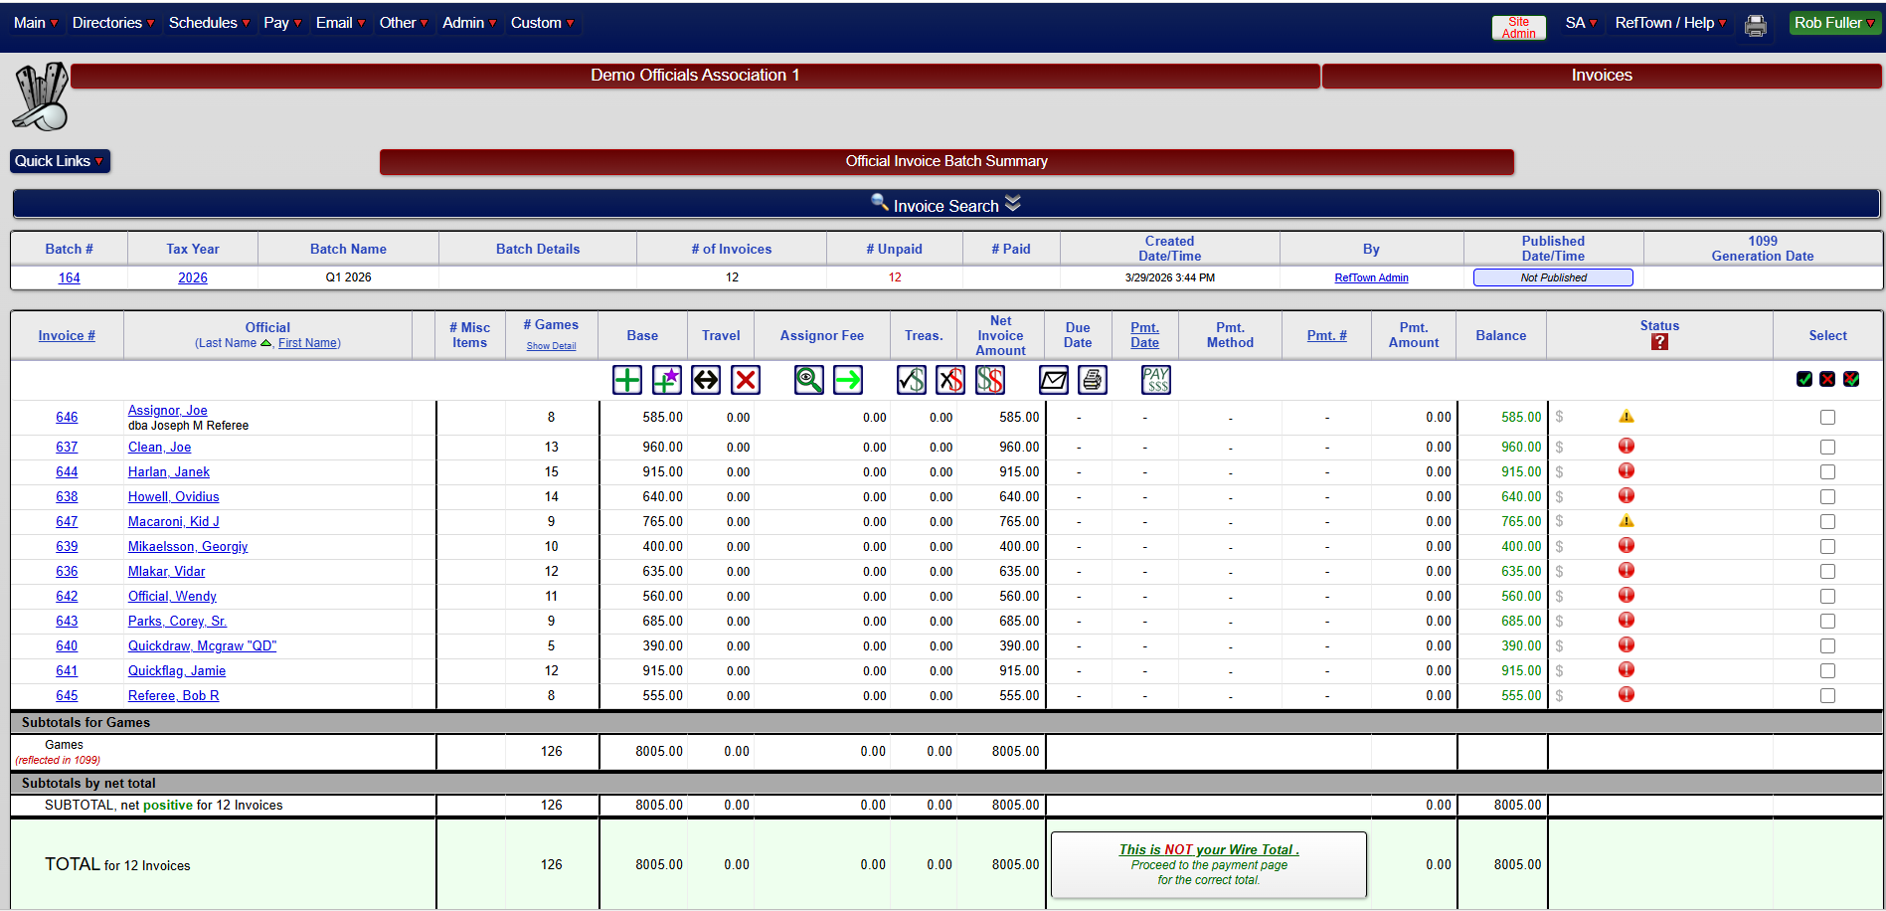1886x911 pixels.
Task: Open the Schedules menu
Action: (x=204, y=22)
